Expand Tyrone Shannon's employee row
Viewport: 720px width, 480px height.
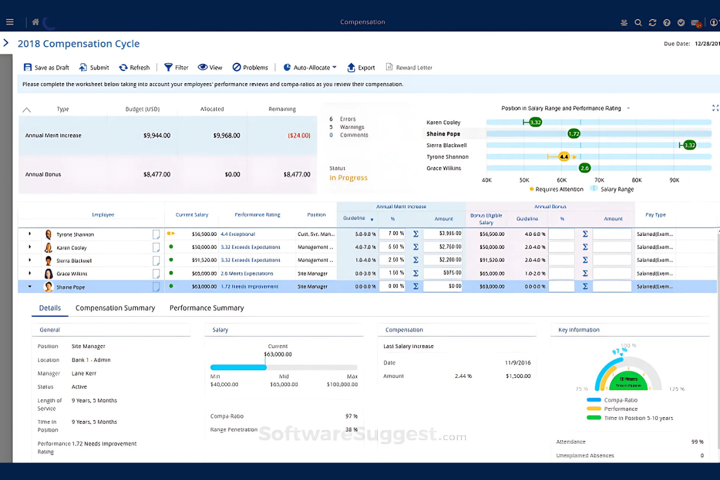click(x=30, y=234)
